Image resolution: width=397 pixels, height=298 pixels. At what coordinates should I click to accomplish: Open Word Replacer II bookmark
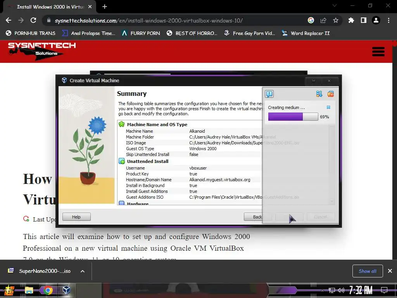coord(306,33)
